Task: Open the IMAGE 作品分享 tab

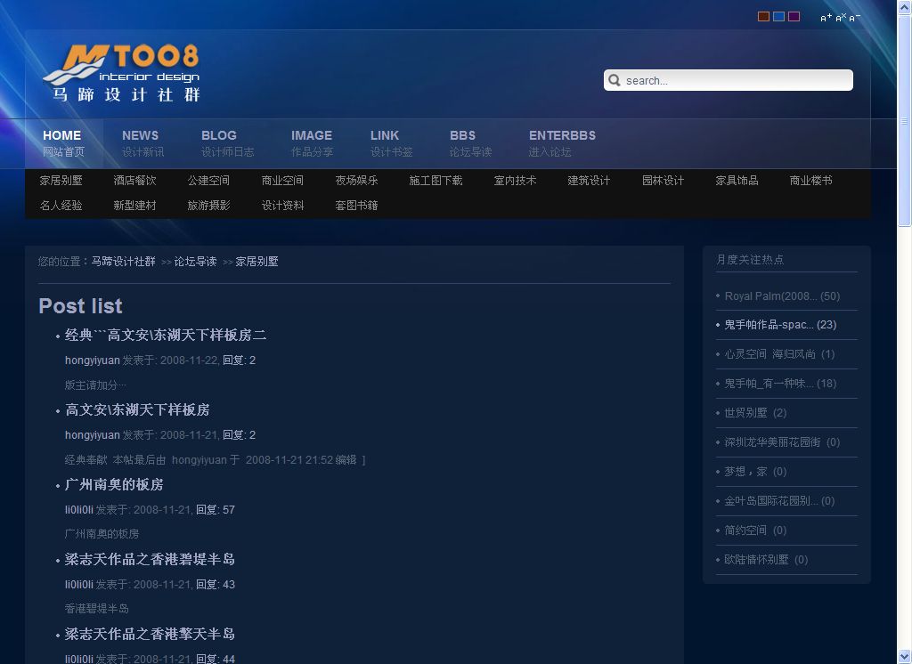Action: tap(313, 143)
